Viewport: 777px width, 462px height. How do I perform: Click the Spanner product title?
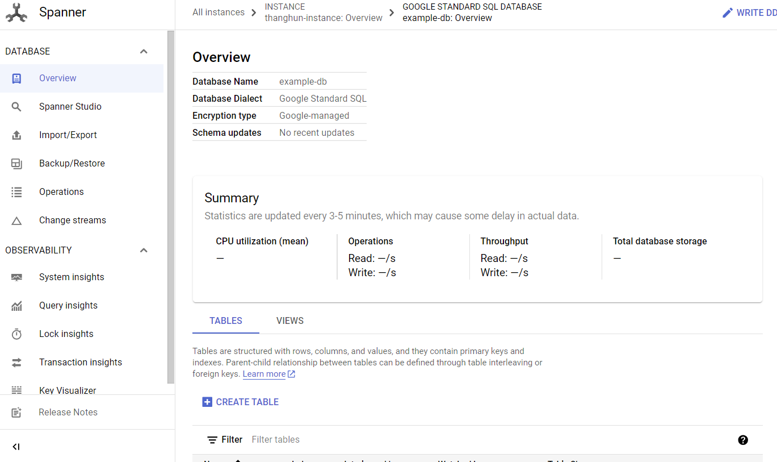pos(62,13)
